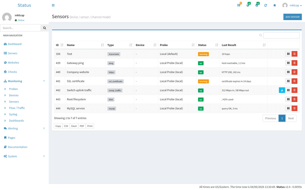This screenshot has height=190, width=305.
Task: Pause the Root filesystem sensor
Action: [x=288, y=99]
